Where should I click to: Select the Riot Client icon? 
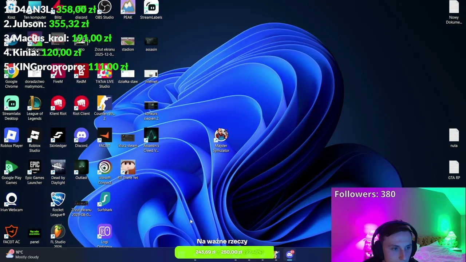pos(81,106)
